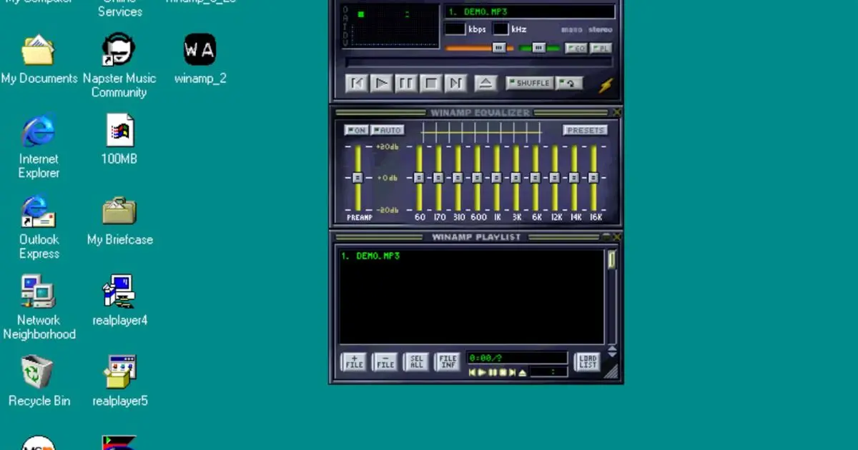The width and height of the screenshot is (858, 450).
Task: Adjust the 3K equalizer band
Action: tap(516, 178)
